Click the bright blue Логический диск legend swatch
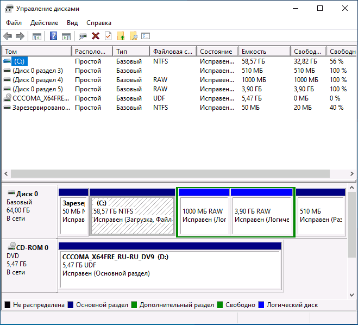The height and width of the screenshot is (325, 358). click(x=261, y=305)
